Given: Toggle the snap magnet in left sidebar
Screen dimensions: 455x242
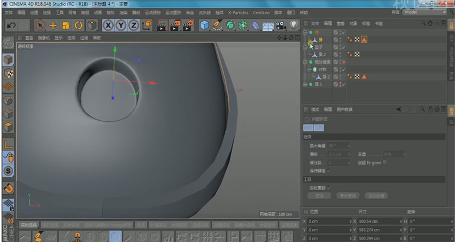Looking at the screenshot, I should (9, 189).
